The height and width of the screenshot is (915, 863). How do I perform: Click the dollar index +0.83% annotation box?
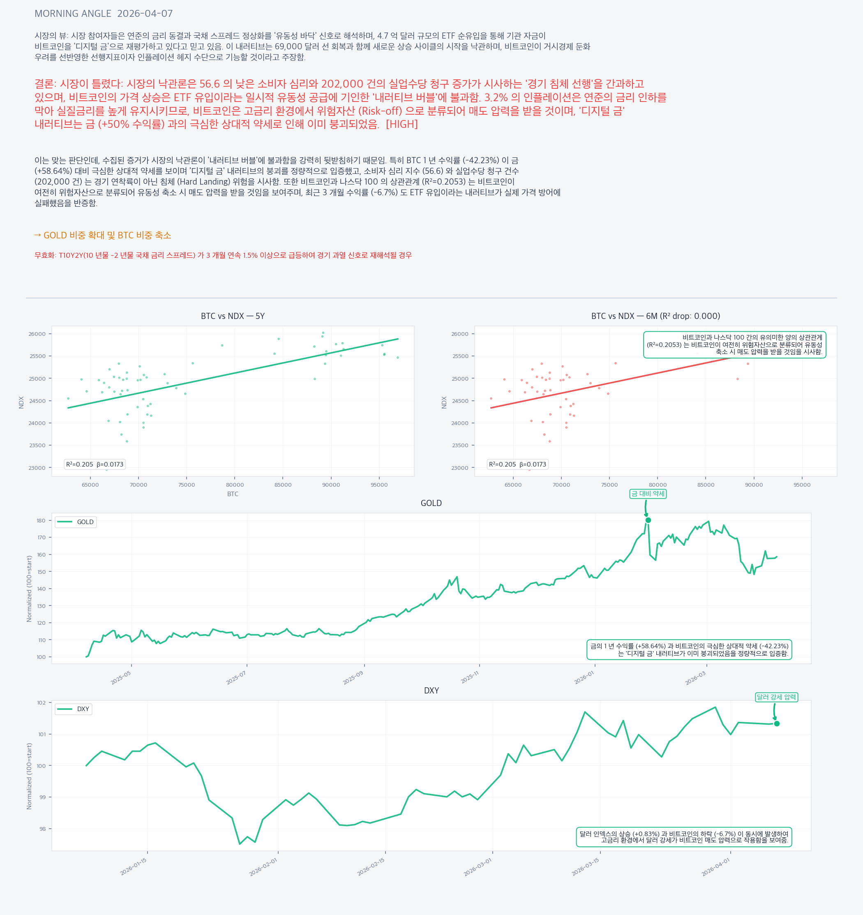tap(683, 837)
